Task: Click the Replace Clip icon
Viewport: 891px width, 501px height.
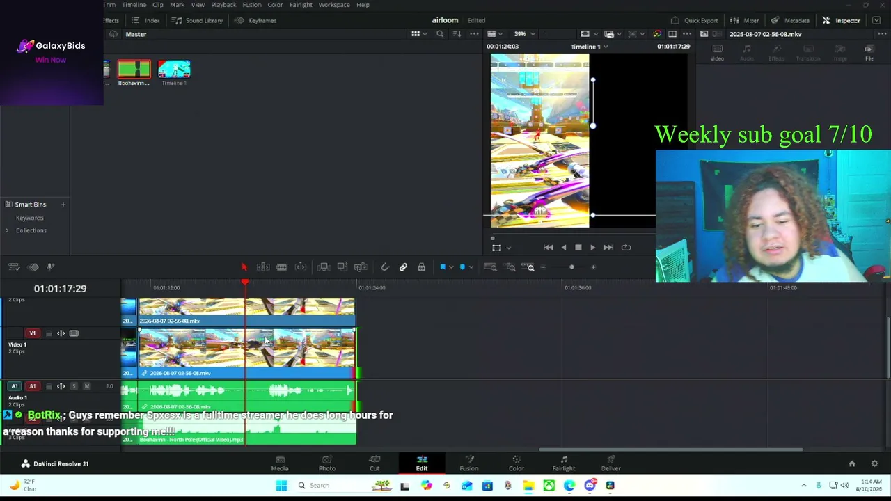Action: (x=361, y=267)
